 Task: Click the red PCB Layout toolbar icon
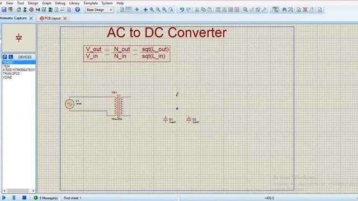pos(31,9)
